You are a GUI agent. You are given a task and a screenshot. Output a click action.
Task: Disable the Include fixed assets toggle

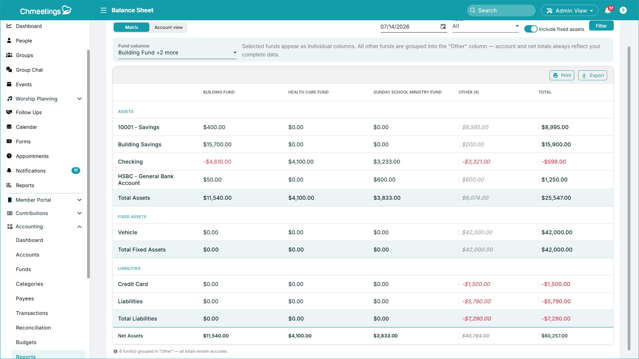coord(531,29)
